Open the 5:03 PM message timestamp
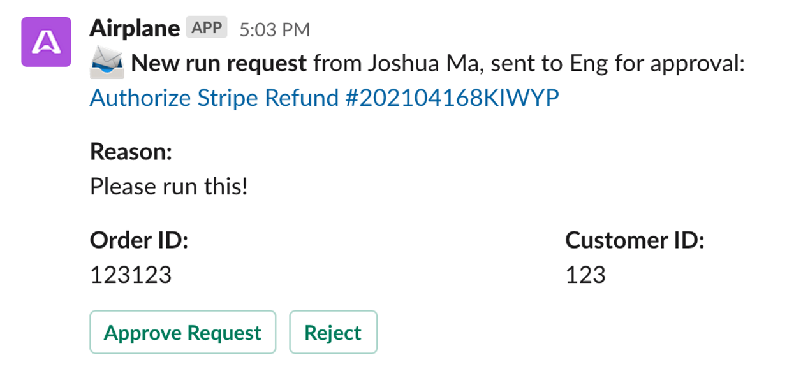This screenshot has width=787, height=390. (274, 29)
